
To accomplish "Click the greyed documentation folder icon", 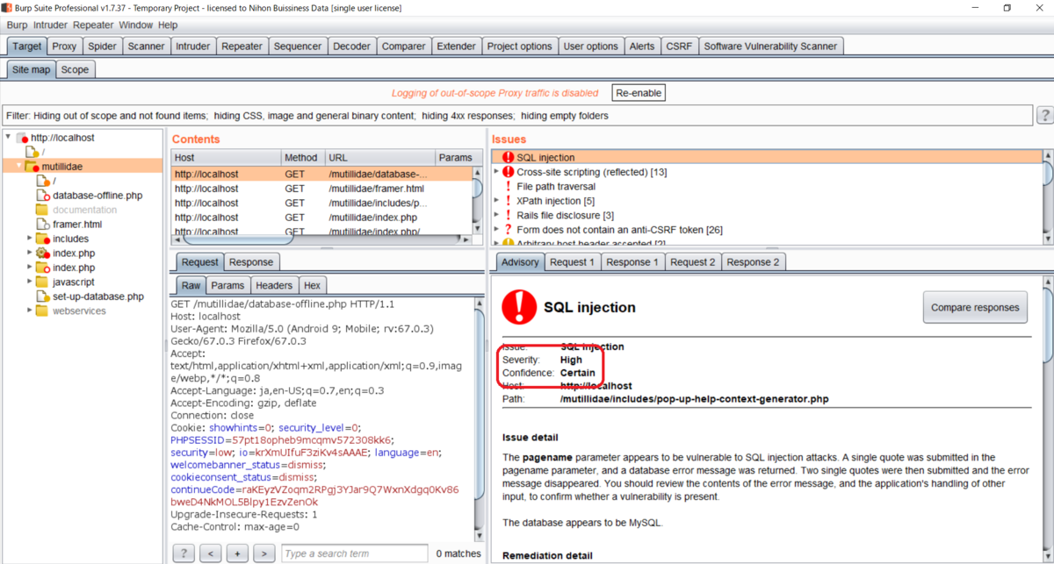I will click(x=42, y=210).
